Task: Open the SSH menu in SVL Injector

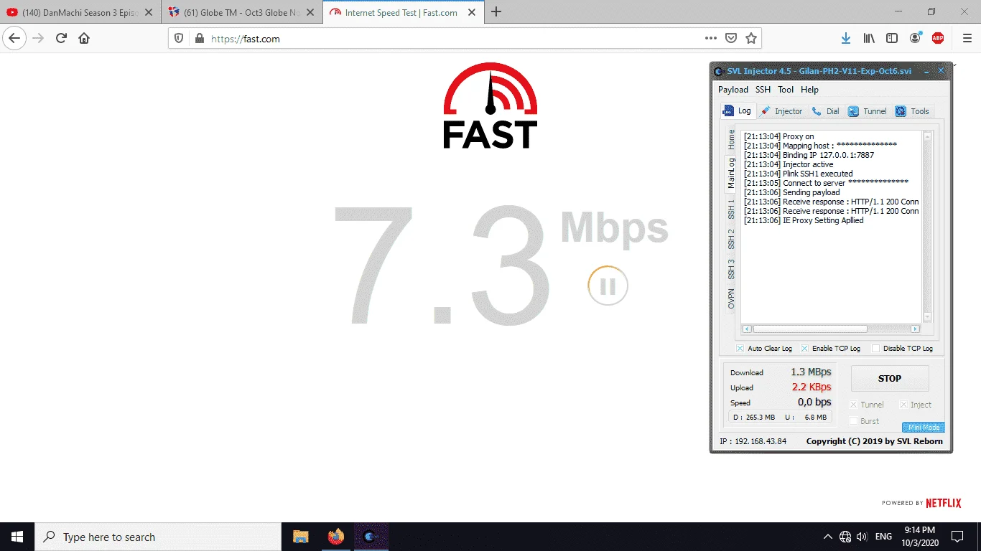Action: (x=763, y=90)
